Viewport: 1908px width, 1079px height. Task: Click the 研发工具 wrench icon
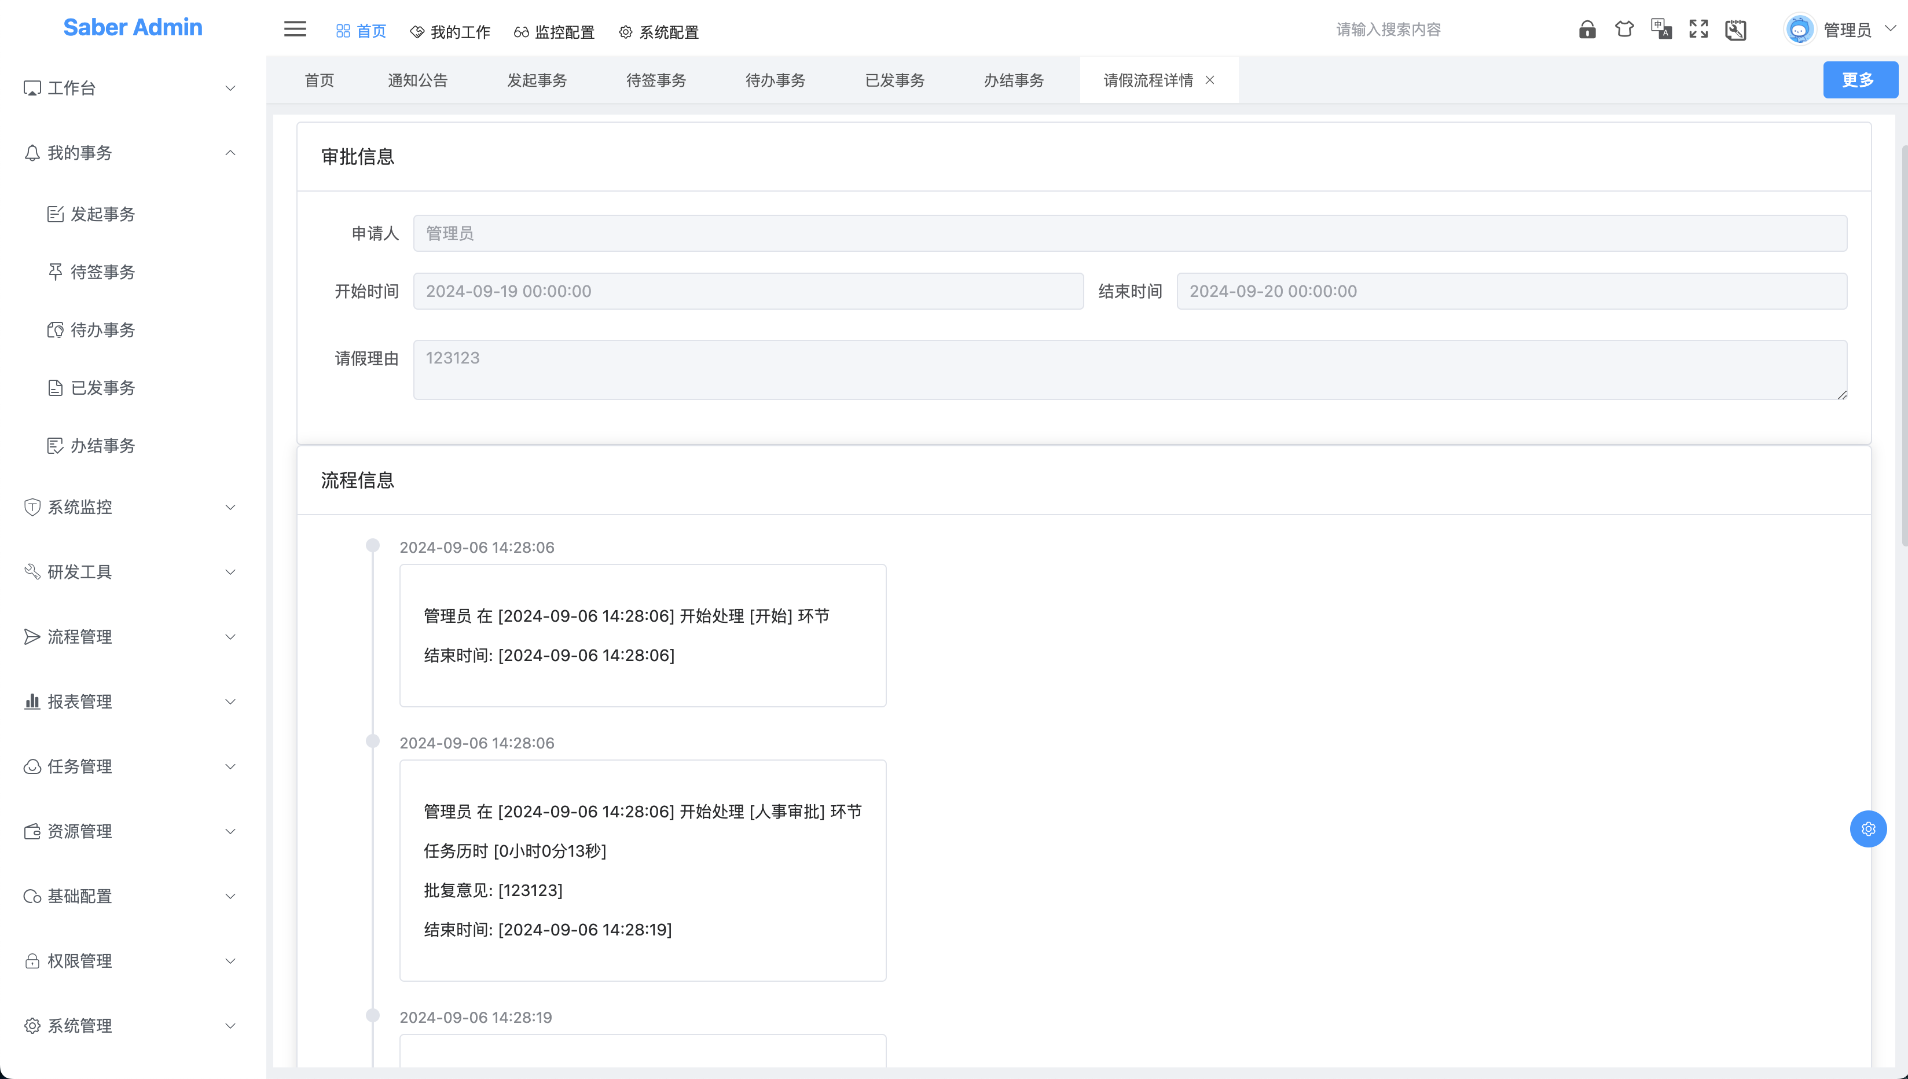32,571
